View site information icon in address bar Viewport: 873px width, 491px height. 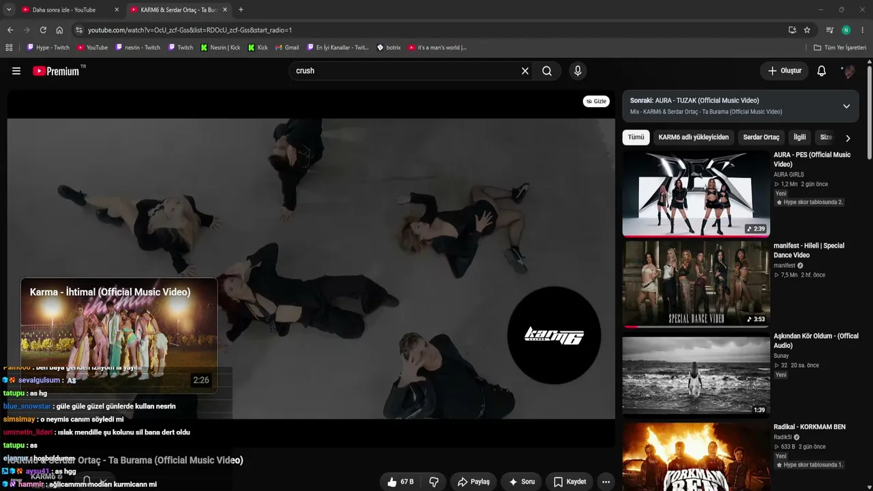[x=79, y=30]
